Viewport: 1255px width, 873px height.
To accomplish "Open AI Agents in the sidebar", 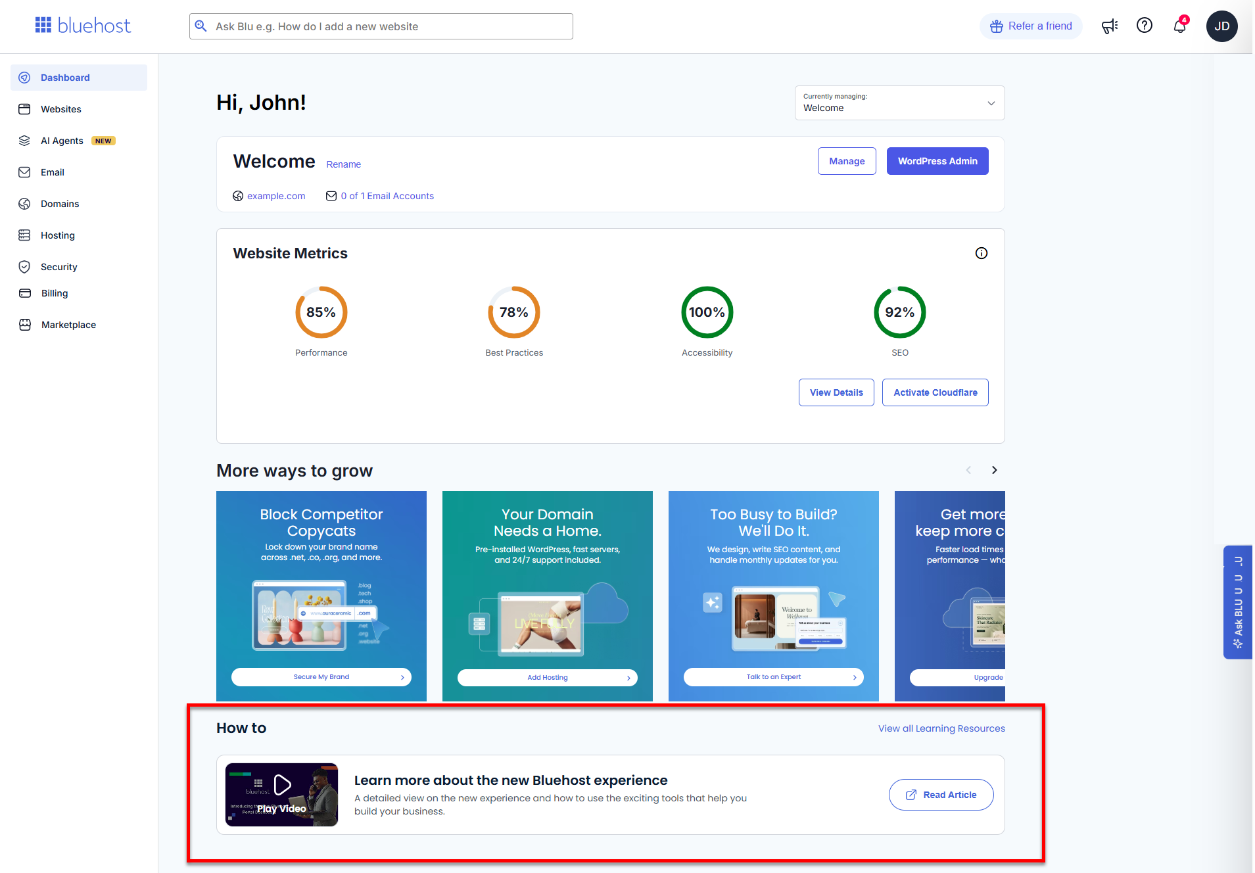I will [x=79, y=141].
